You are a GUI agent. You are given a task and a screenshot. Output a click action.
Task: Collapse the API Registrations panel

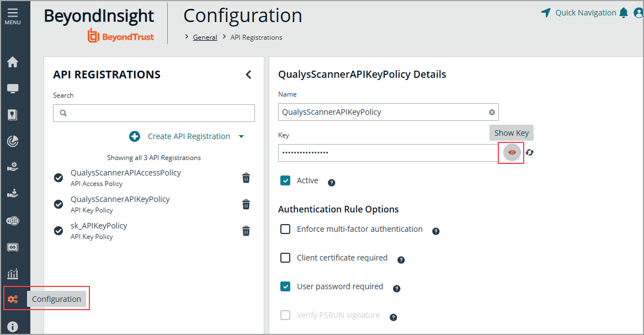coord(248,75)
